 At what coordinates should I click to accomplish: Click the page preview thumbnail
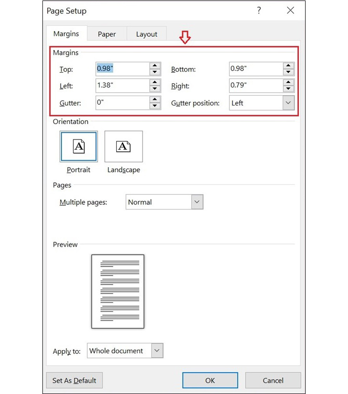click(x=118, y=291)
